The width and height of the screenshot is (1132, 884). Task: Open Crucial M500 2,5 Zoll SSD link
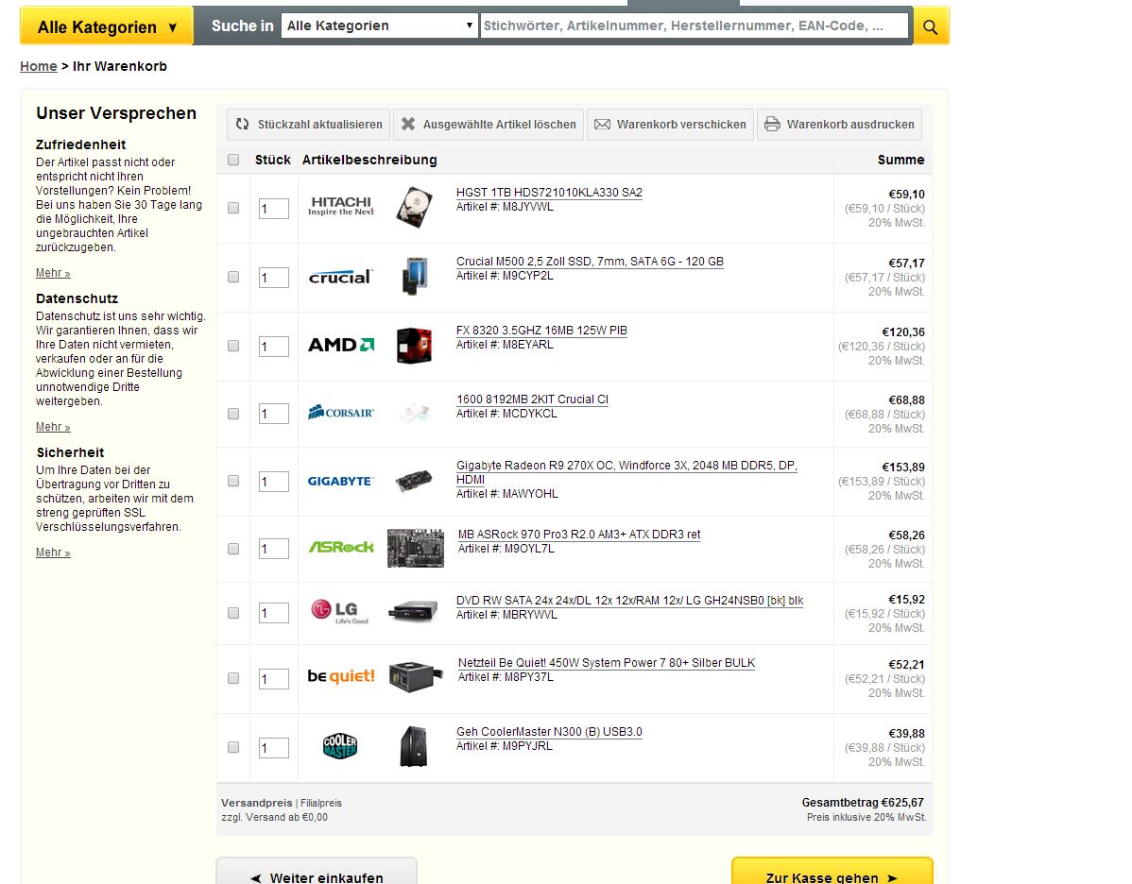(590, 262)
